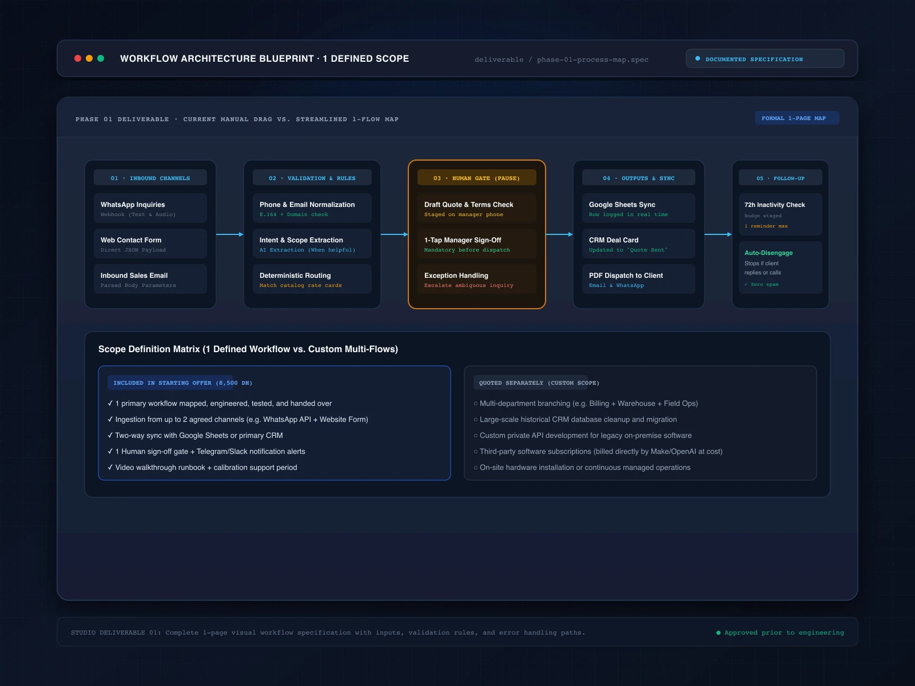
Task: Click the green window dot
Action: pyautogui.click(x=101, y=58)
